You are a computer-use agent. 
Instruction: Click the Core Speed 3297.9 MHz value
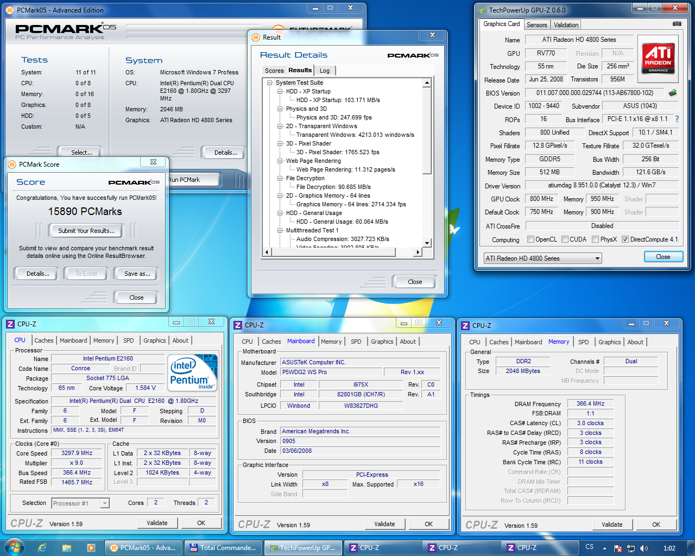[77, 453]
